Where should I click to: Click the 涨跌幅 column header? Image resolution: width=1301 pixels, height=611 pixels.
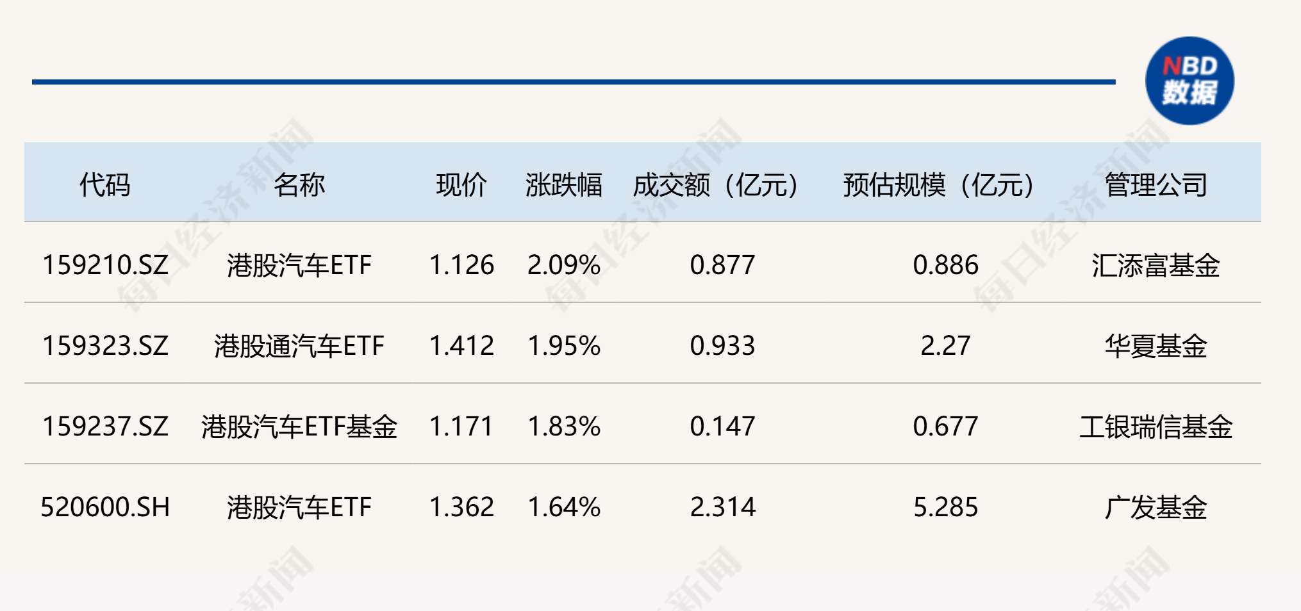pyautogui.click(x=564, y=185)
